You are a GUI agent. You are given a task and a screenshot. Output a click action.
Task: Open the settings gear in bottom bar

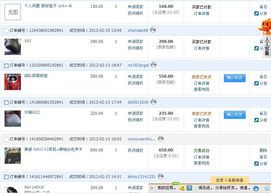pyautogui.click(x=267, y=188)
